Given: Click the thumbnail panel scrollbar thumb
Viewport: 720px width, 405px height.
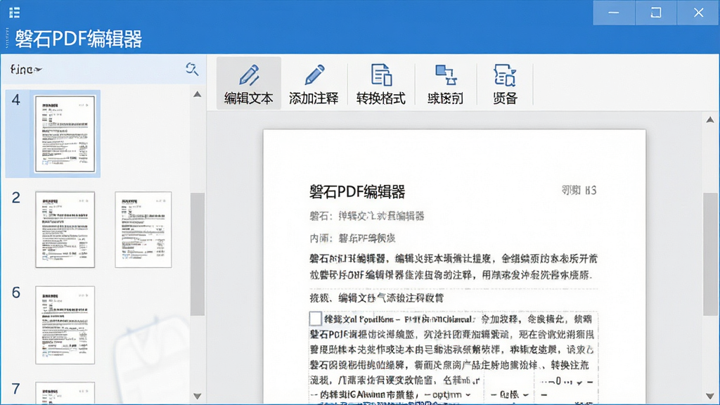Looking at the screenshot, I should pos(198,254).
